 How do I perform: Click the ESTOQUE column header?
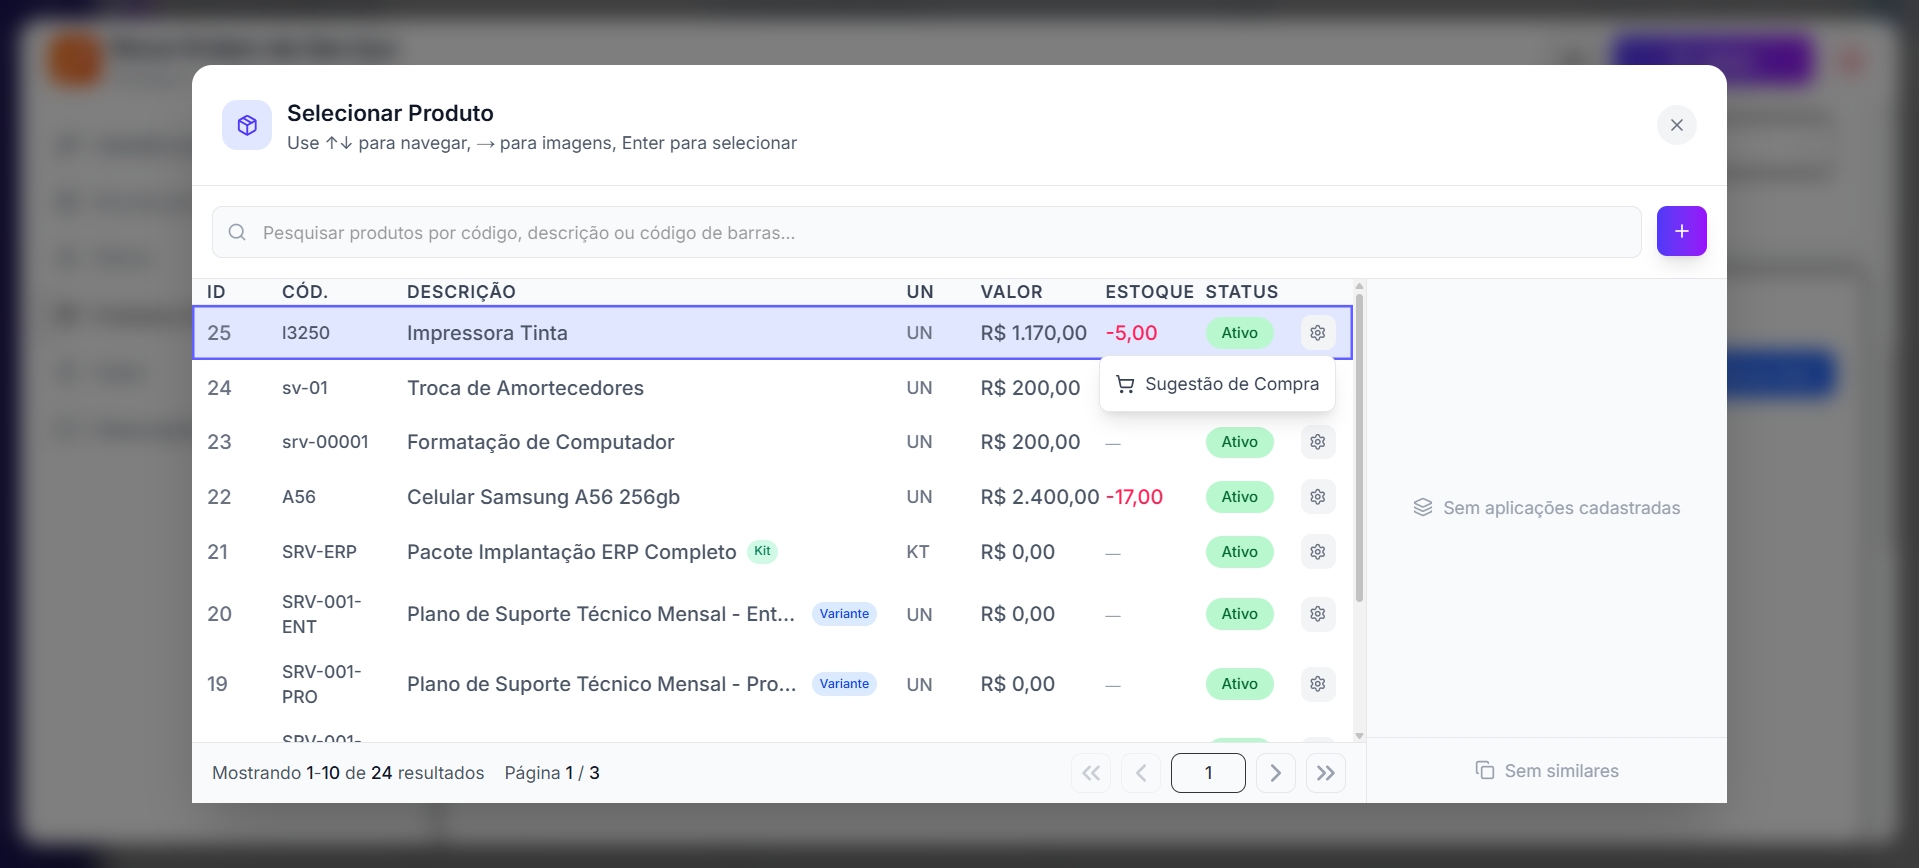point(1149,292)
